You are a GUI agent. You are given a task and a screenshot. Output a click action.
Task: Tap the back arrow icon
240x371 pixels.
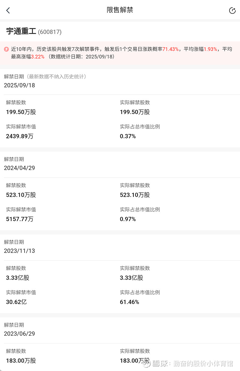pos(8,10)
